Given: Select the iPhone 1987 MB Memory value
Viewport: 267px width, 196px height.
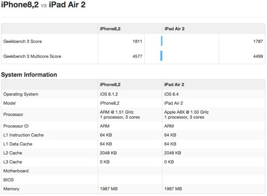Looking at the screenshot, I should coord(109,189).
